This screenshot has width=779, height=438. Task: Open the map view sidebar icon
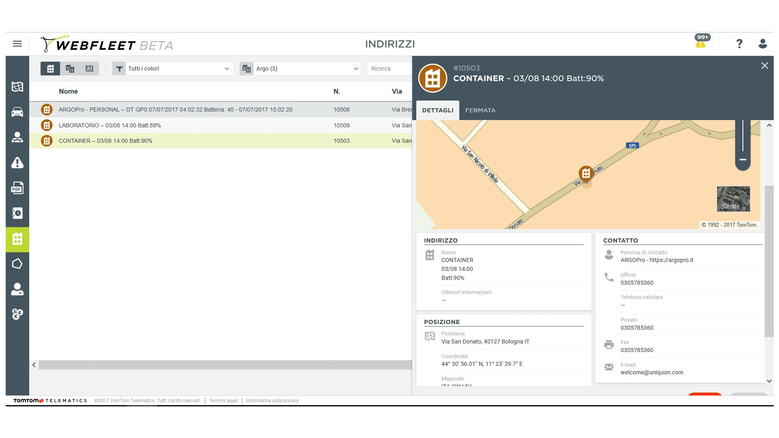pos(17,87)
